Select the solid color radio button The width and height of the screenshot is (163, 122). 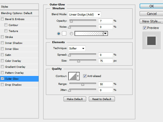pos(59,34)
